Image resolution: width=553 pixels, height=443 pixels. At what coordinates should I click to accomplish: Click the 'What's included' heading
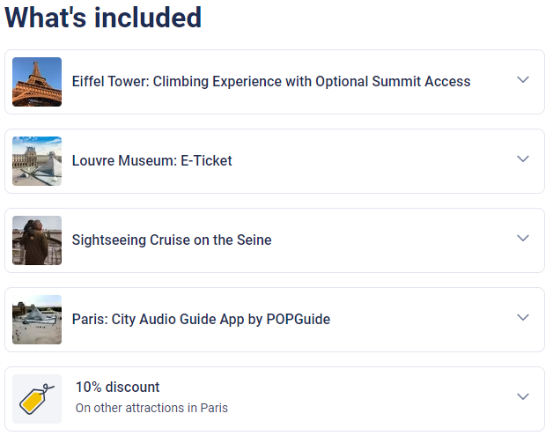pyautogui.click(x=103, y=17)
